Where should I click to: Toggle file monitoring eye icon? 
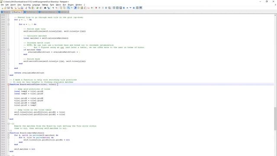tap(92, 8)
